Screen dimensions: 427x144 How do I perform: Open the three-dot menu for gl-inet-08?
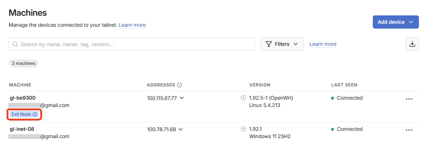[409, 130]
